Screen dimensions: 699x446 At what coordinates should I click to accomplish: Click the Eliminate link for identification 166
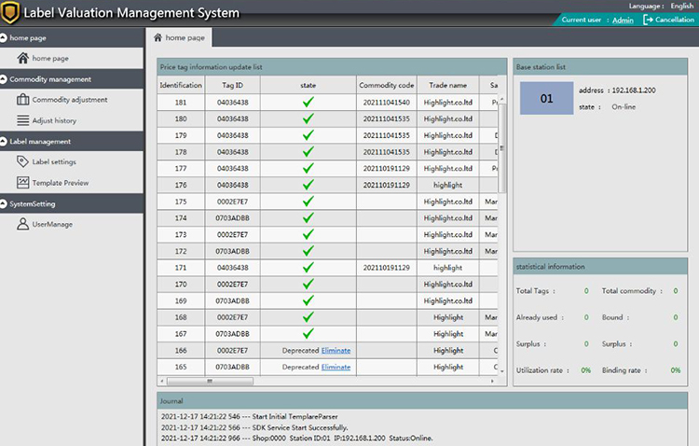tap(336, 350)
